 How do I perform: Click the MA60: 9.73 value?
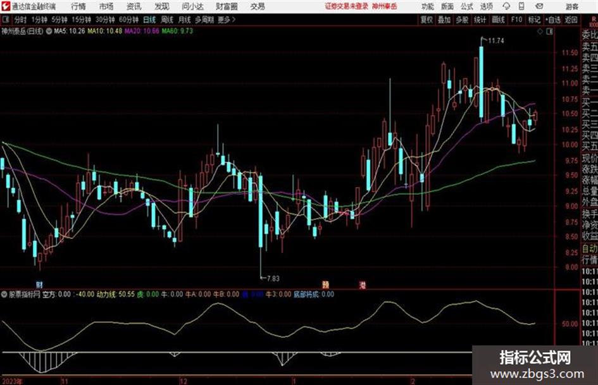pyautogui.click(x=177, y=31)
